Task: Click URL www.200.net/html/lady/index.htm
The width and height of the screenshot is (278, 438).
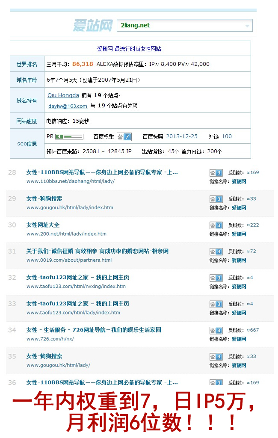Action: pos(66,234)
